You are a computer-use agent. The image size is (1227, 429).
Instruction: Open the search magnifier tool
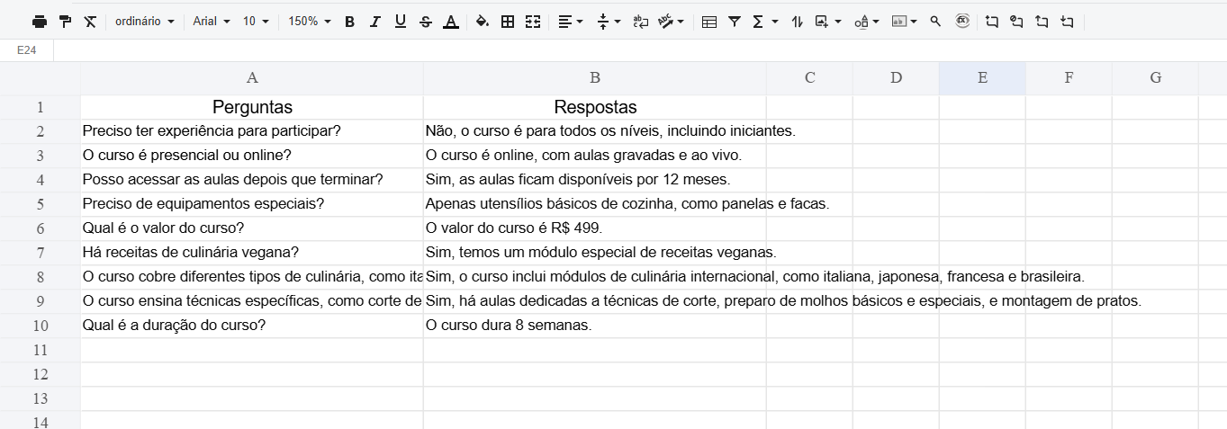click(x=935, y=21)
